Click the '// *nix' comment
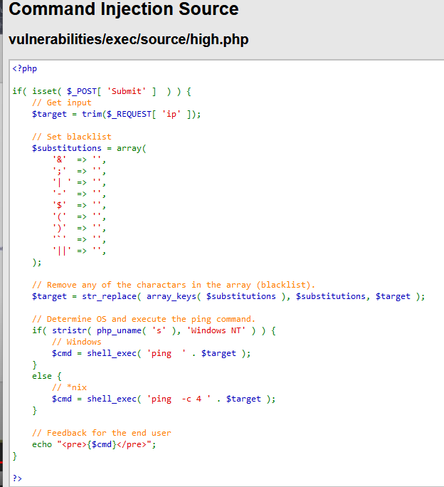Viewport: 444px width, 487px height. [69, 387]
